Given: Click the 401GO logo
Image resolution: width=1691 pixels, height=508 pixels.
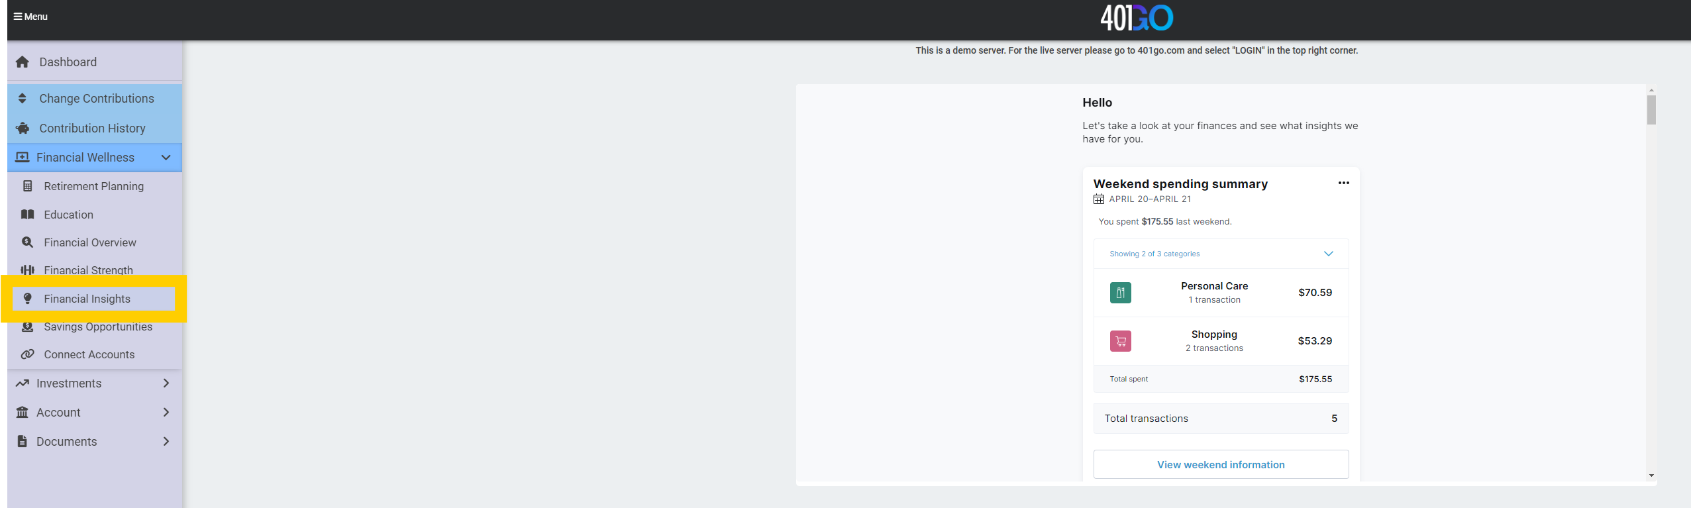Looking at the screenshot, I should pos(1136,18).
